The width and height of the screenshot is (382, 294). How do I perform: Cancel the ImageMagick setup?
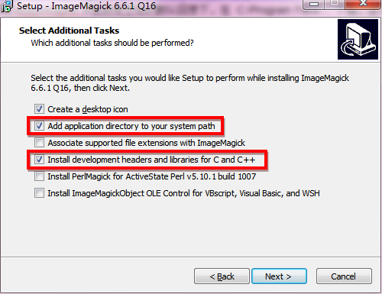click(x=344, y=276)
